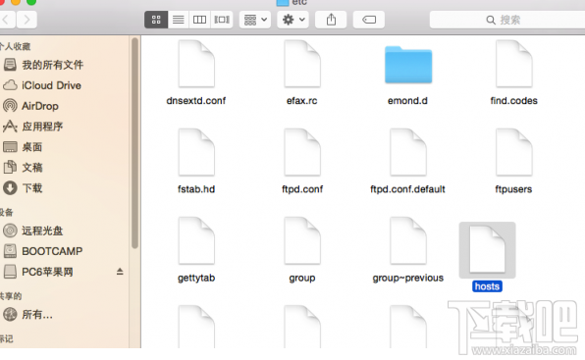
Task: Select the ftpusers file icon
Action: pyautogui.click(x=513, y=152)
